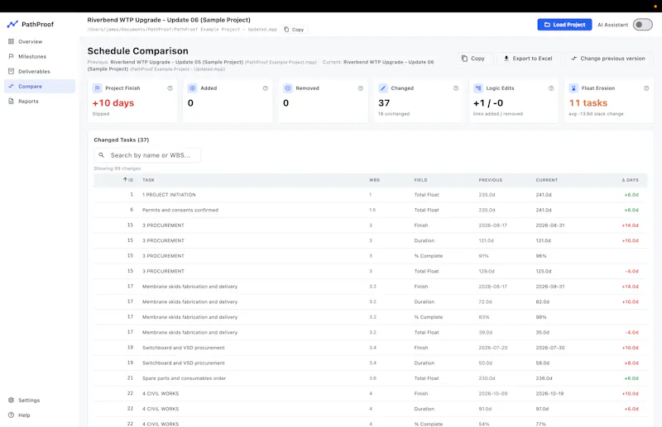Open the Deliverables page

(x=34, y=72)
